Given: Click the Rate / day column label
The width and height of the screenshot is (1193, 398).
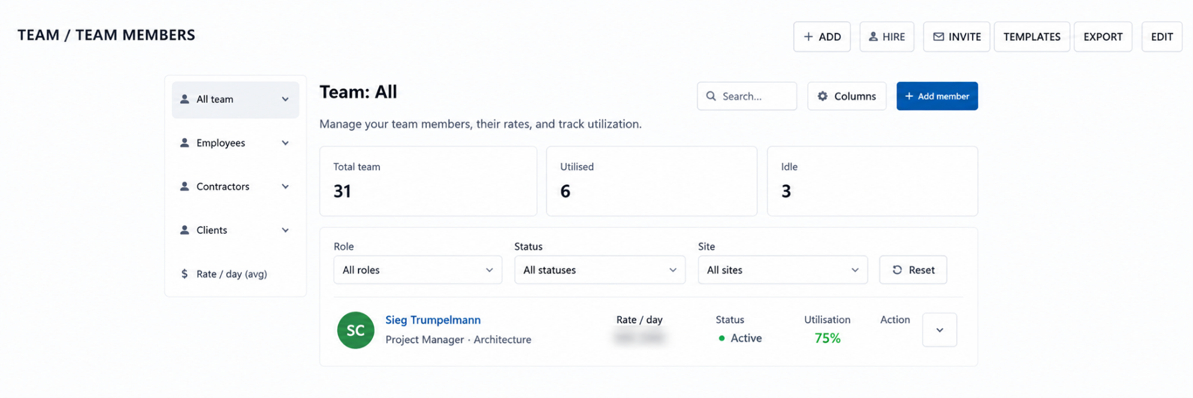Looking at the screenshot, I should click(639, 320).
